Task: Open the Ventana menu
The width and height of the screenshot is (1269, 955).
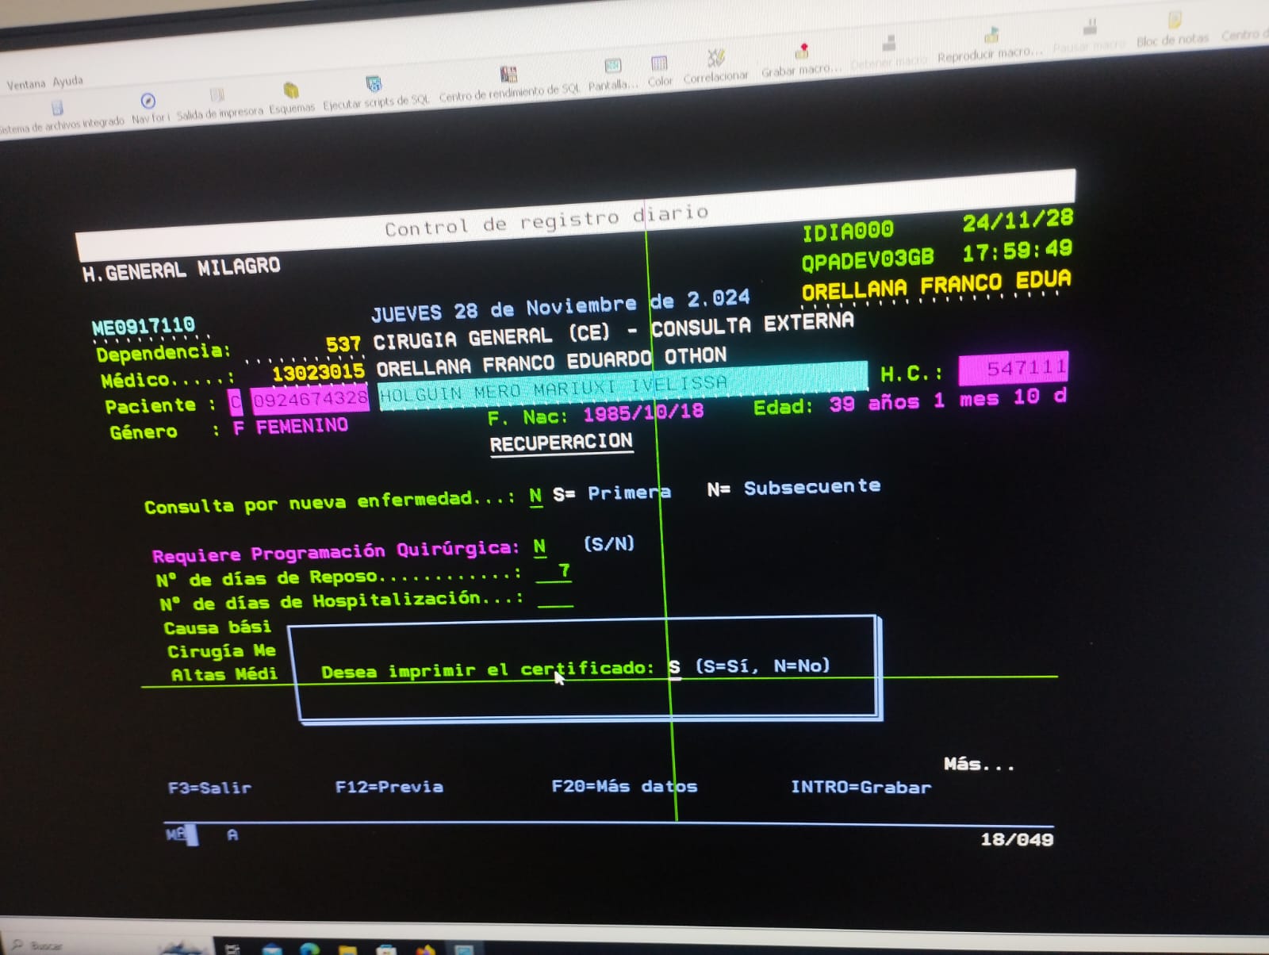Action: [25, 84]
